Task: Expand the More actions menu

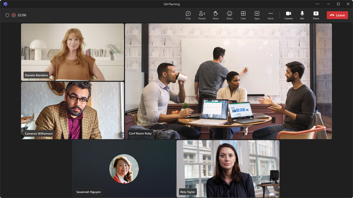Action: click(270, 15)
